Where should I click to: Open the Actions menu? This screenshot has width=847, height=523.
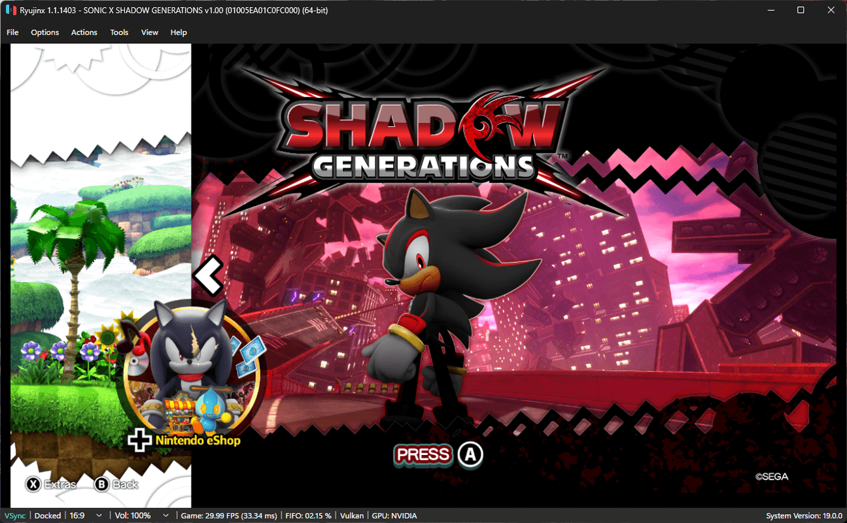pos(84,32)
